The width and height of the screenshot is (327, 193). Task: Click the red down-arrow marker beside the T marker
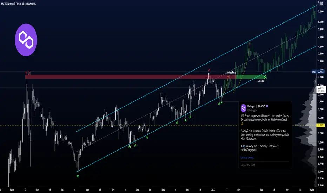[x=26, y=73]
